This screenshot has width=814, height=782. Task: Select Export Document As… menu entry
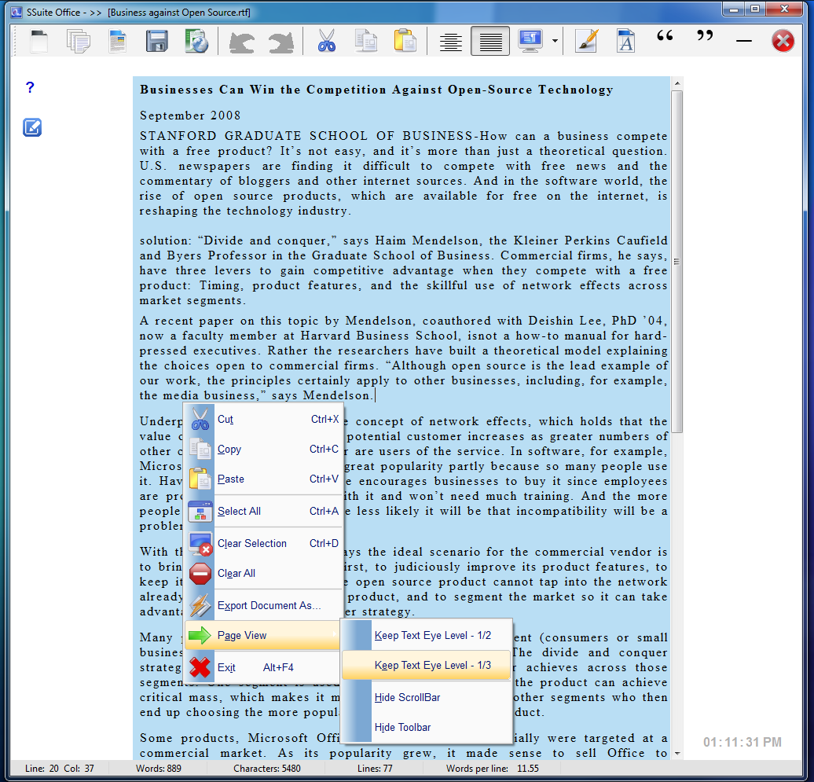[x=269, y=605]
